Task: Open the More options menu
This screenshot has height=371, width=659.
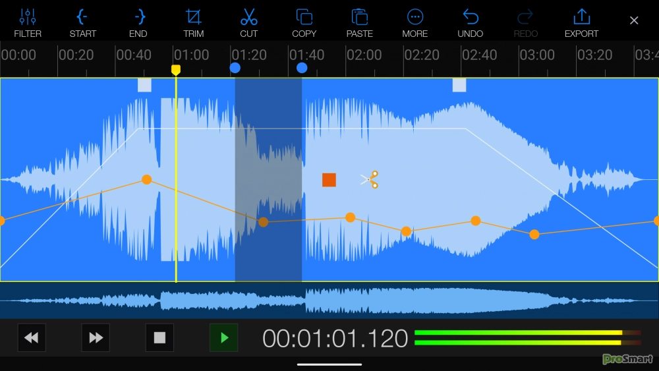Action: [x=415, y=22]
